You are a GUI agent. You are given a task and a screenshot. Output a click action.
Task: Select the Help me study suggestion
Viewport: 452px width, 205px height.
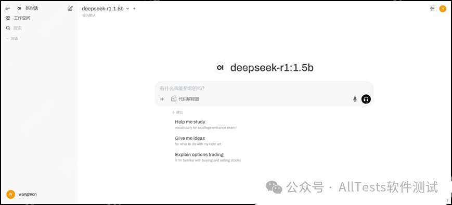205,124
